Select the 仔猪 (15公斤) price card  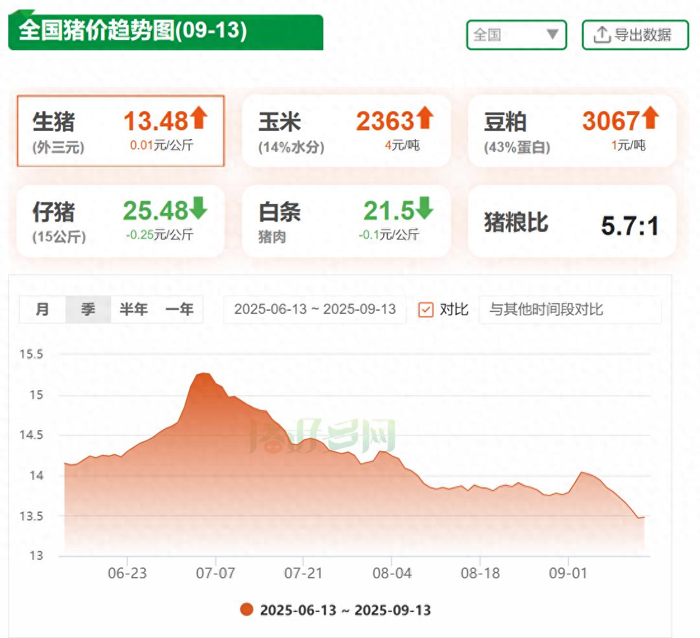click(x=121, y=221)
